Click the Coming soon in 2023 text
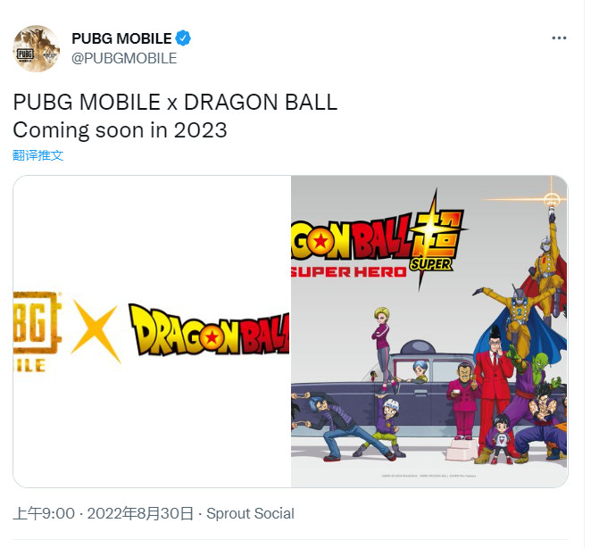The image size is (599, 548). click(x=120, y=129)
